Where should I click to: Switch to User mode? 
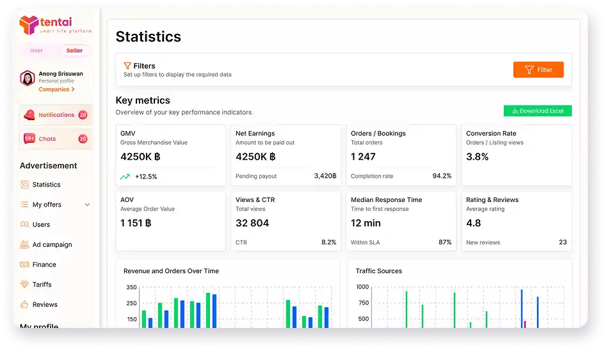(x=36, y=51)
